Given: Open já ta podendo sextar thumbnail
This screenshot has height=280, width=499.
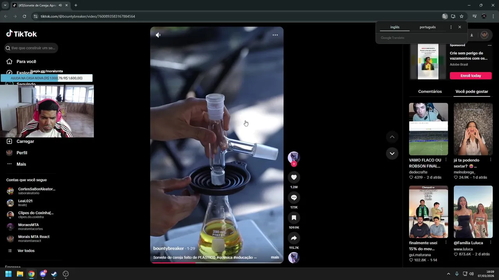Looking at the screenshot, I should click(473, 129).
